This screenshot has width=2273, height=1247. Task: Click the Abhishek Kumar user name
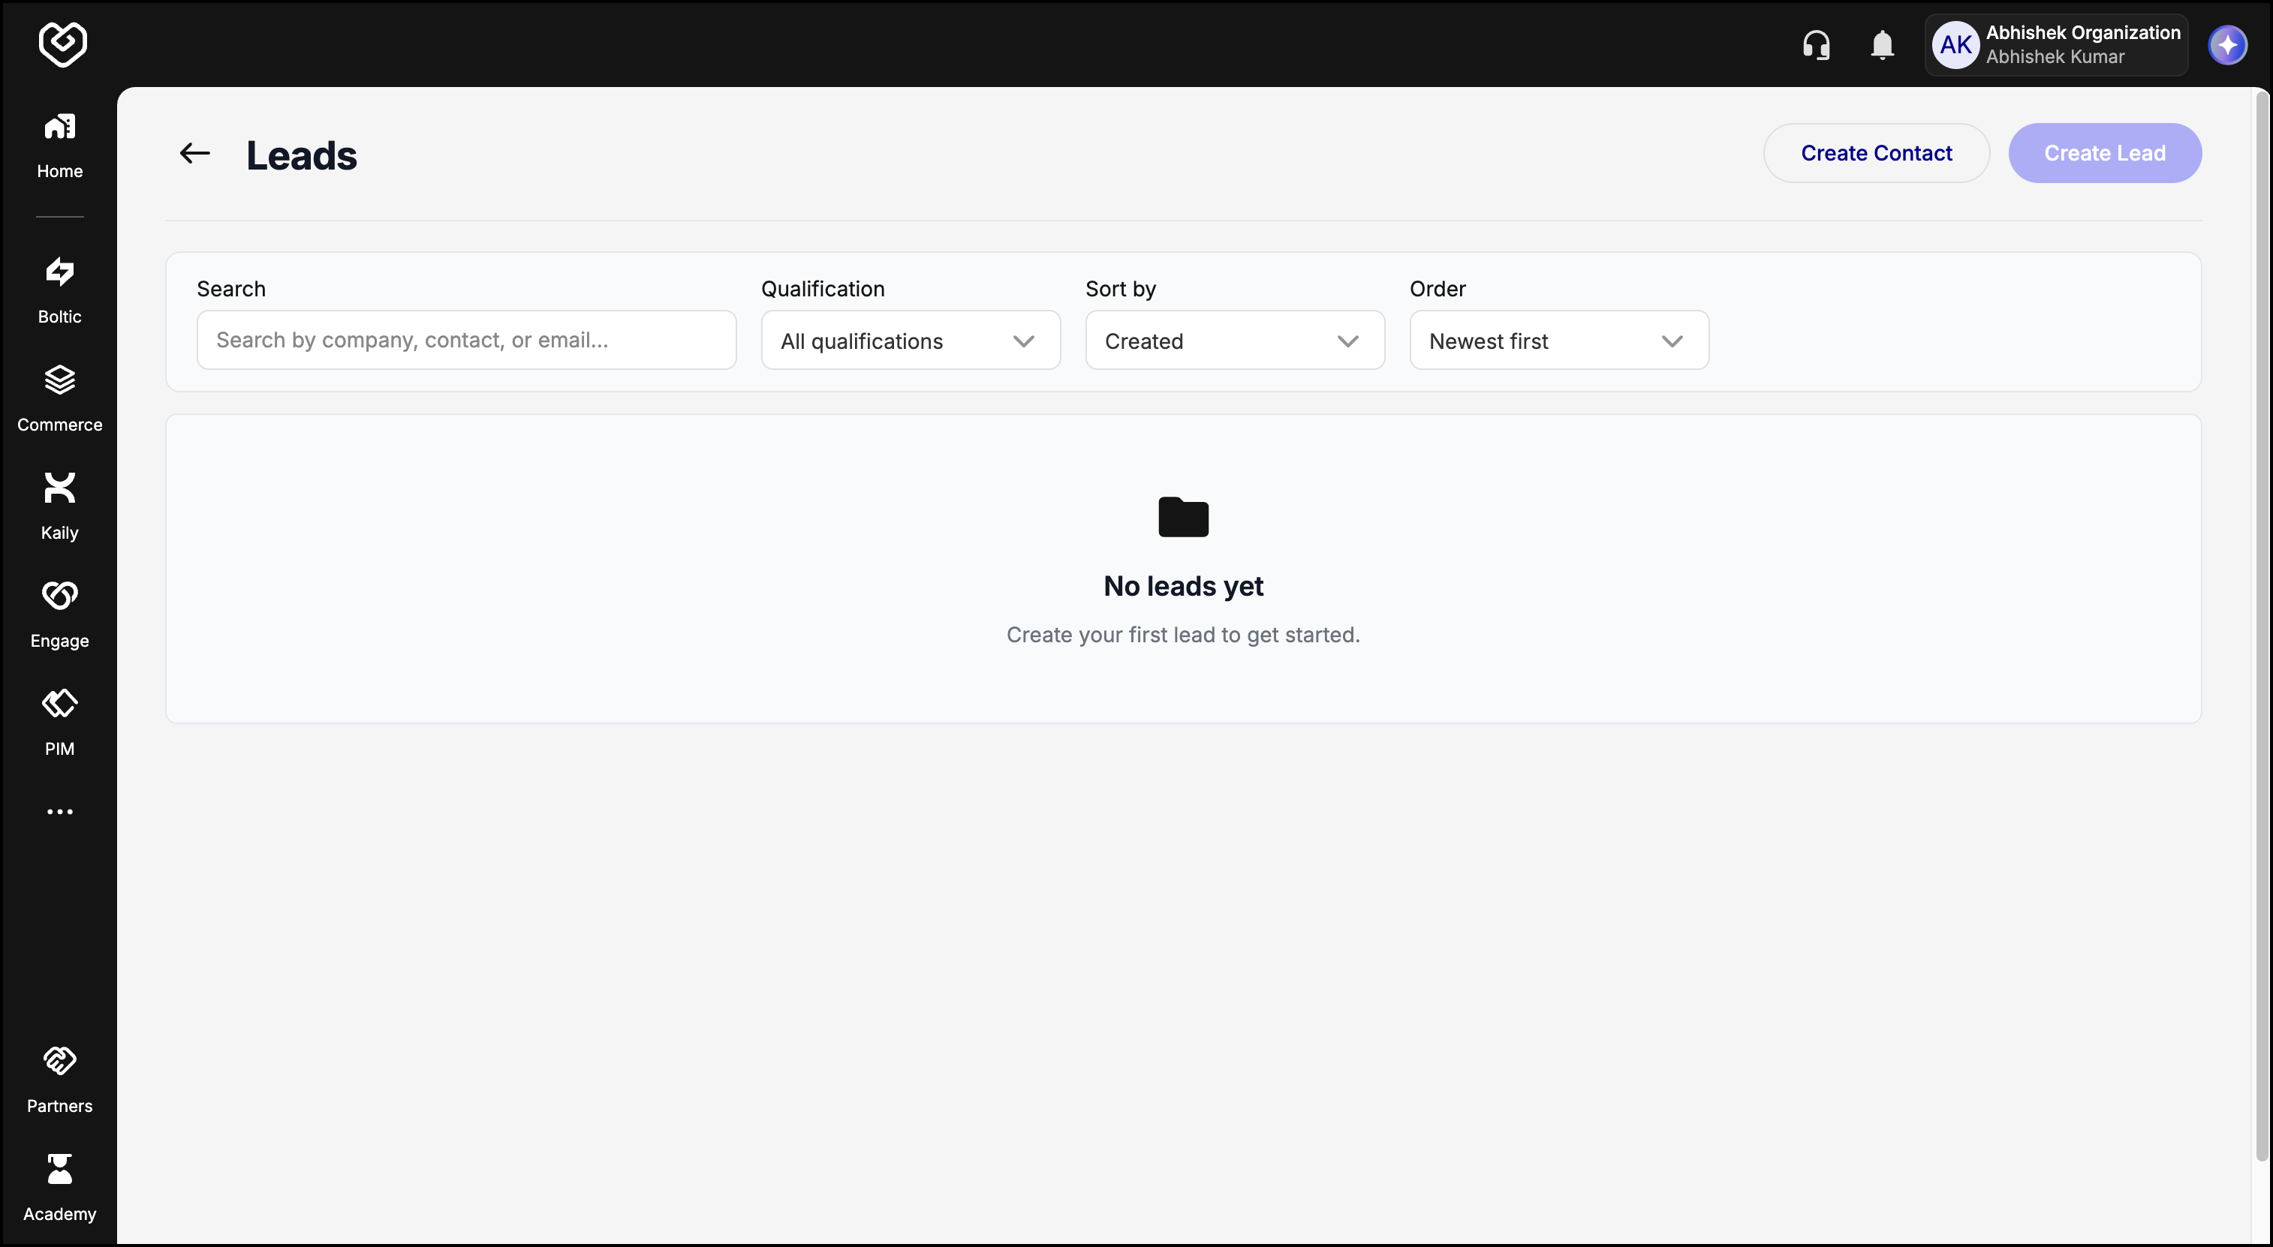pyautogui.click(x=2055, y=57)
